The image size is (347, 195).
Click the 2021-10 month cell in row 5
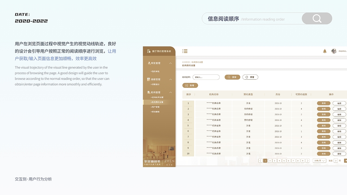[x=278, y=126]
